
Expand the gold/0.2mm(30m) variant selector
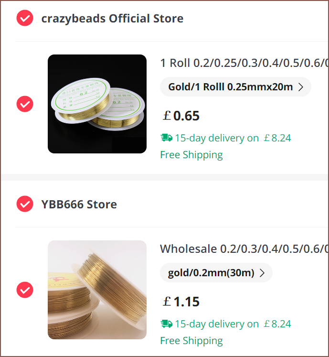tap(216, 273)
